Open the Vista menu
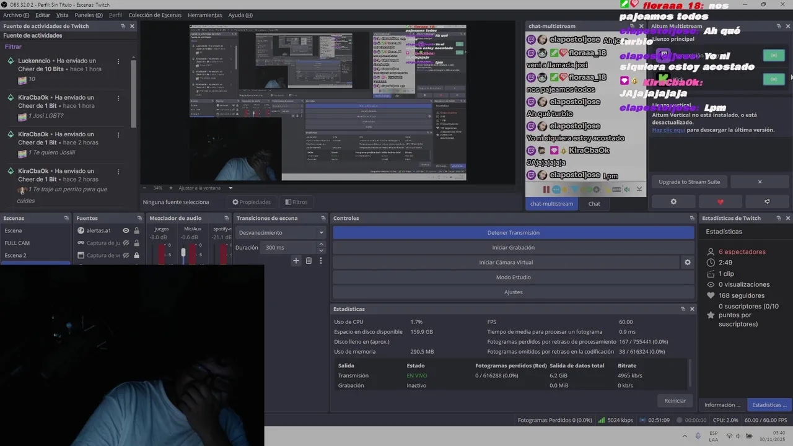This screenshot has width=793, height=446. (x=63, y=15)
